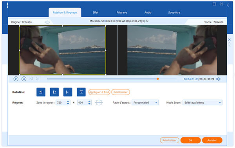
Task: Click bottom-right crop handle
Action: tap(106, 74)
